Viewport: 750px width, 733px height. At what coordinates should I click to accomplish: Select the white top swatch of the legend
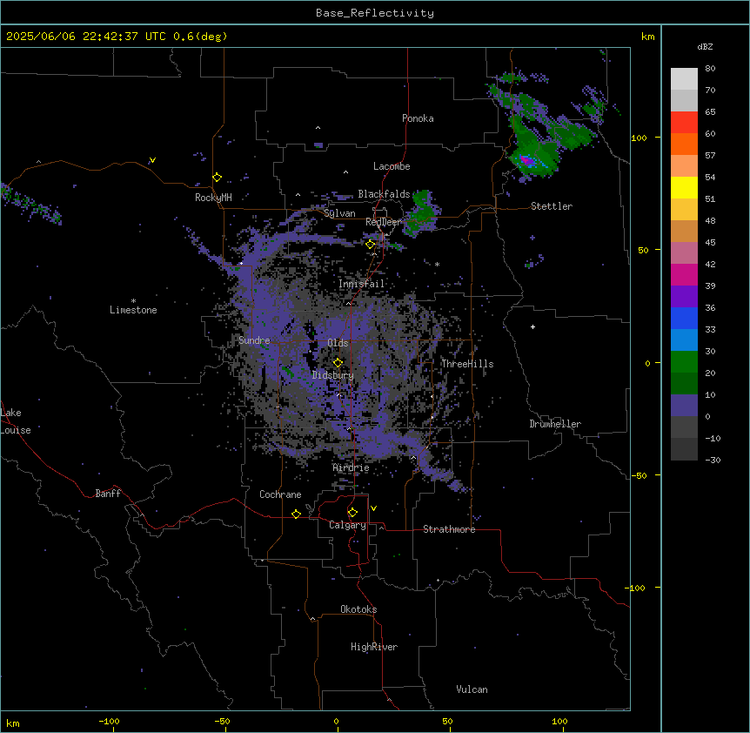684,79
